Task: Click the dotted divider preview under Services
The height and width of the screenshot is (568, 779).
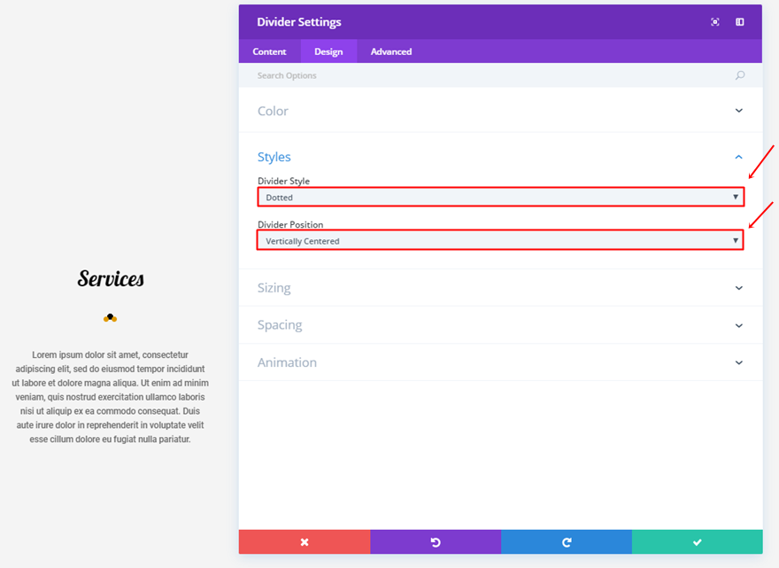Action: (x=110, y=317)
